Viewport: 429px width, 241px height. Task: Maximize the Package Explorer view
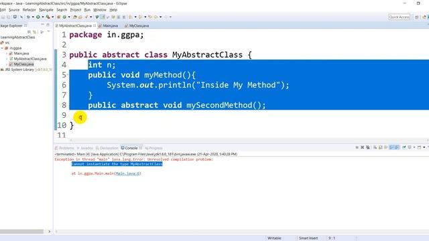[x=48, y=25]
